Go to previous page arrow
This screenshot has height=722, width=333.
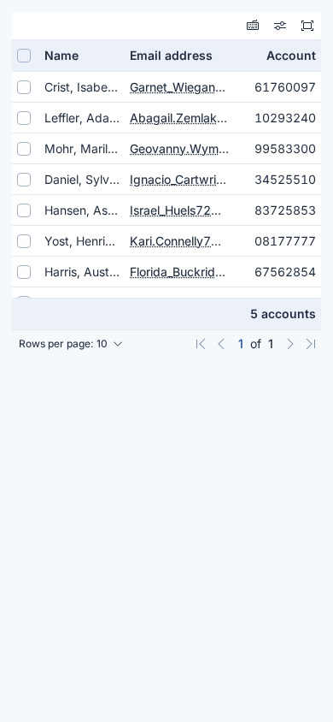(221, 344)
